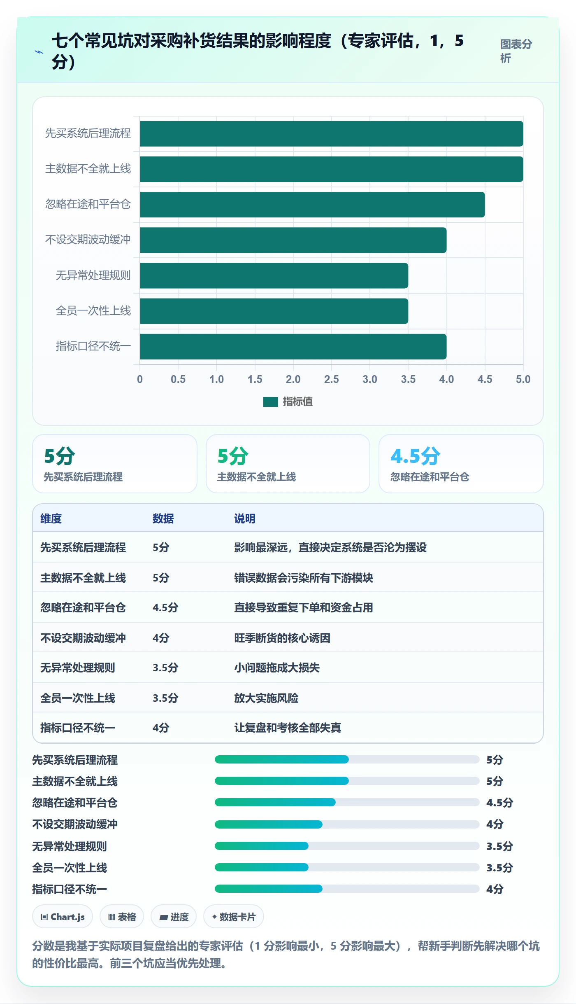576x1004 pixels.
Task: Click the text 旺季断货的核心诱因
Action: click(282, 638)
